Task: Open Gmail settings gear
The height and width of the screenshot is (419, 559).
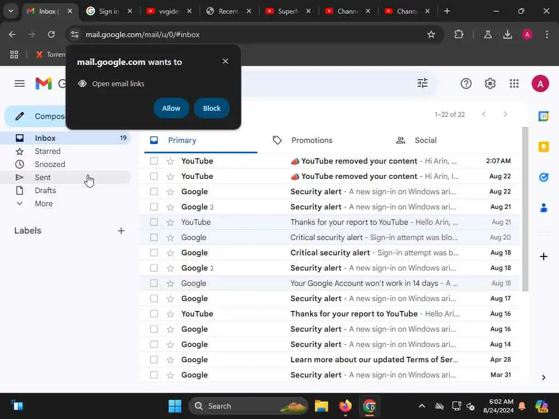Action: 490,83
